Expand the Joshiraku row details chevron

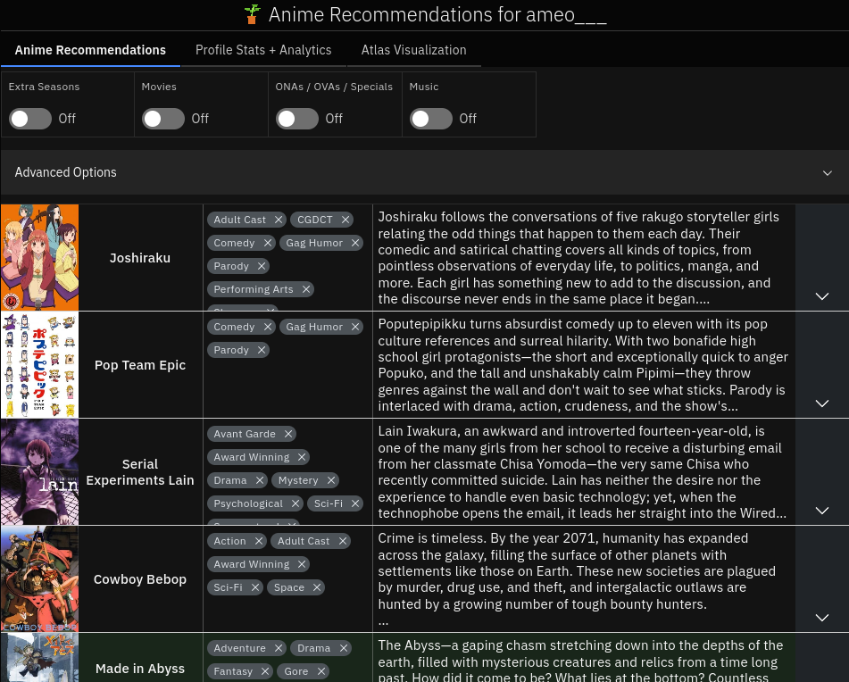[822, 296]
